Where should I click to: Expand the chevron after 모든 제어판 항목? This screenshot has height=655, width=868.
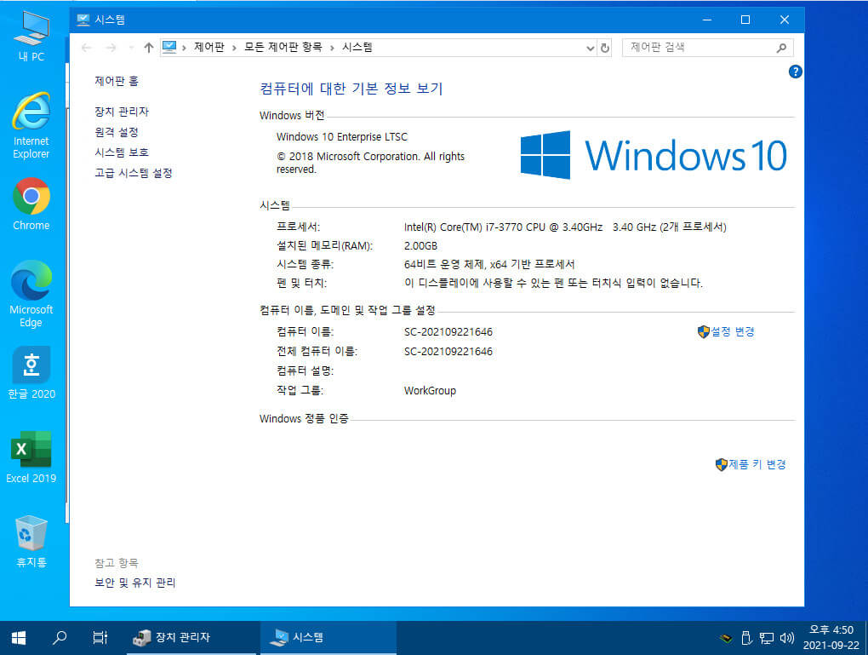(332, 48)
